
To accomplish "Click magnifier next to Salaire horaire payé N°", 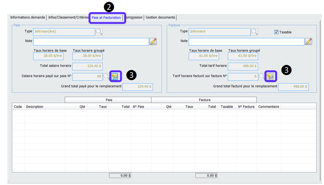I will (106, 76).
